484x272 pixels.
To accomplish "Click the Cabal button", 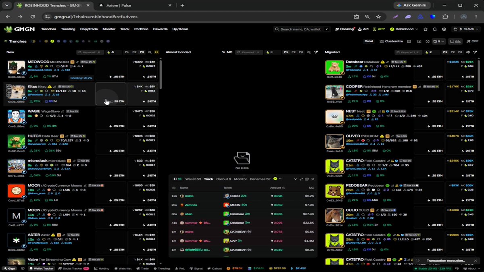I will 369,41.
